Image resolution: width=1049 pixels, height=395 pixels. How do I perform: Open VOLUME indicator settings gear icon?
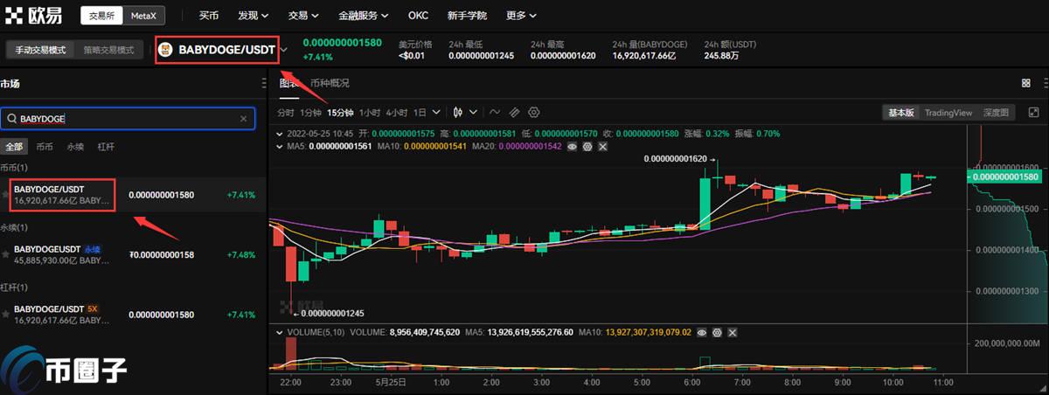tap(717, 332)
